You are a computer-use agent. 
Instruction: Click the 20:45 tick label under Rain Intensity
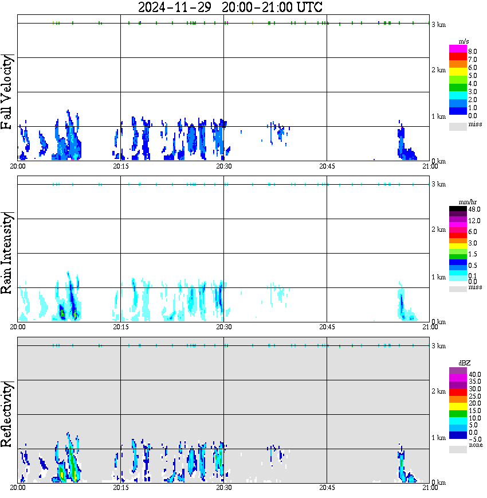(x=327, y=327)
